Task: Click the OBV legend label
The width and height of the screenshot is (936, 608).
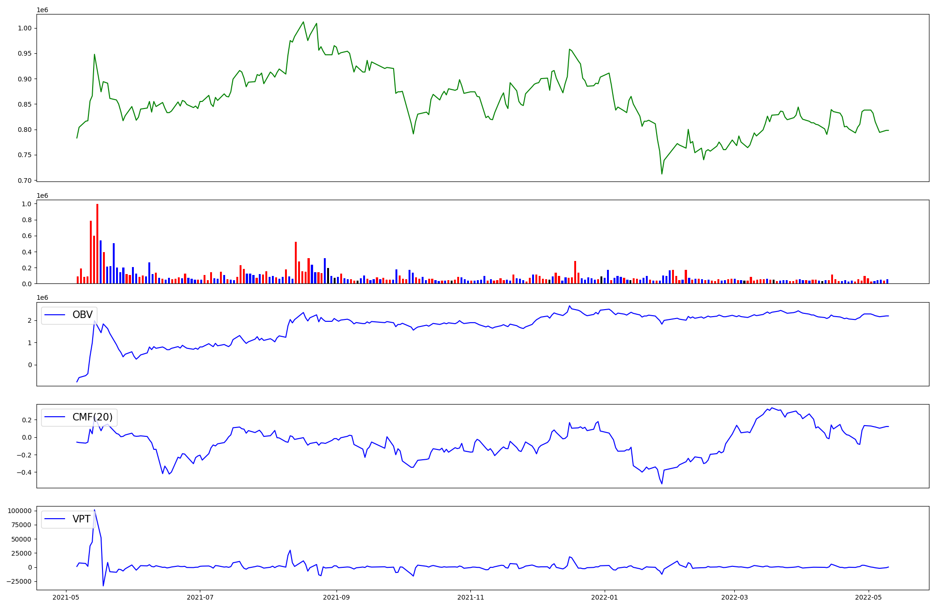Action: tap(82, 315)
